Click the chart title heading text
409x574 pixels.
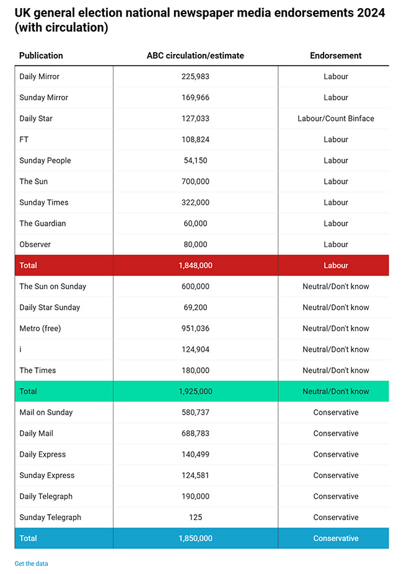(198, 21)
